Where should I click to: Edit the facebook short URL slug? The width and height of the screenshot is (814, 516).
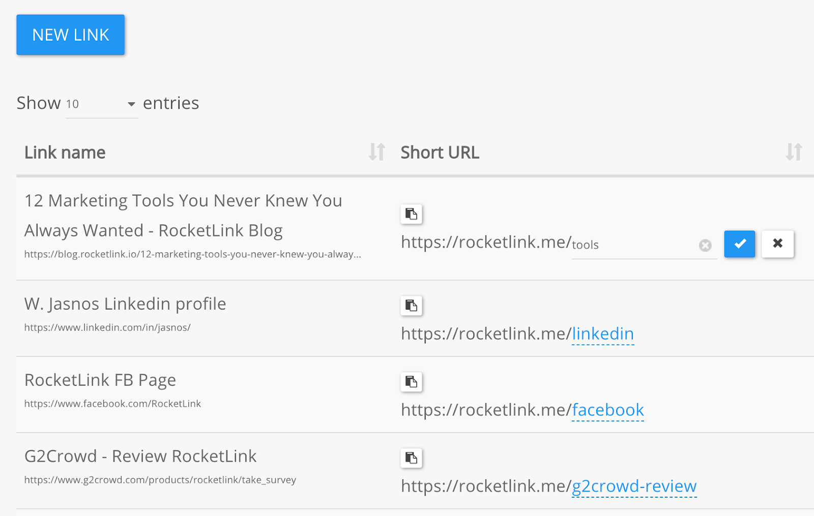(608, 410)
